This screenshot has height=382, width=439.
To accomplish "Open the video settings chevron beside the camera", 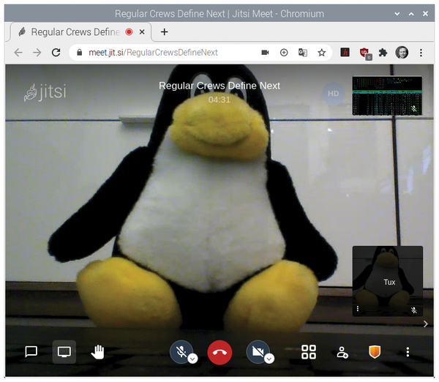I will coord(269,358).
